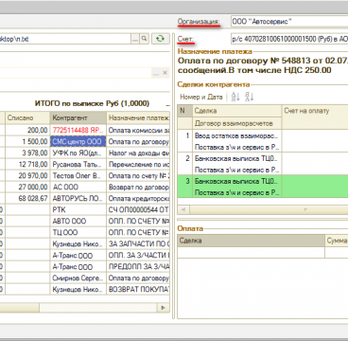This screenshot has width=348, height=341.
Task: Click payment purpose 'Оплата комиссии за...'
Action: 138,130
